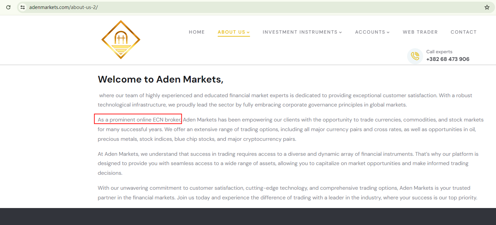Click the Welcome to Aden Markets heading
The height and width of the screenshot is (225, 496).
click(x=160, y=79)
